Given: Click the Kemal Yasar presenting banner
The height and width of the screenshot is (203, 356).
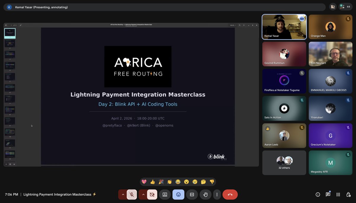Looking at the screenshot, I should click(164, 7).
